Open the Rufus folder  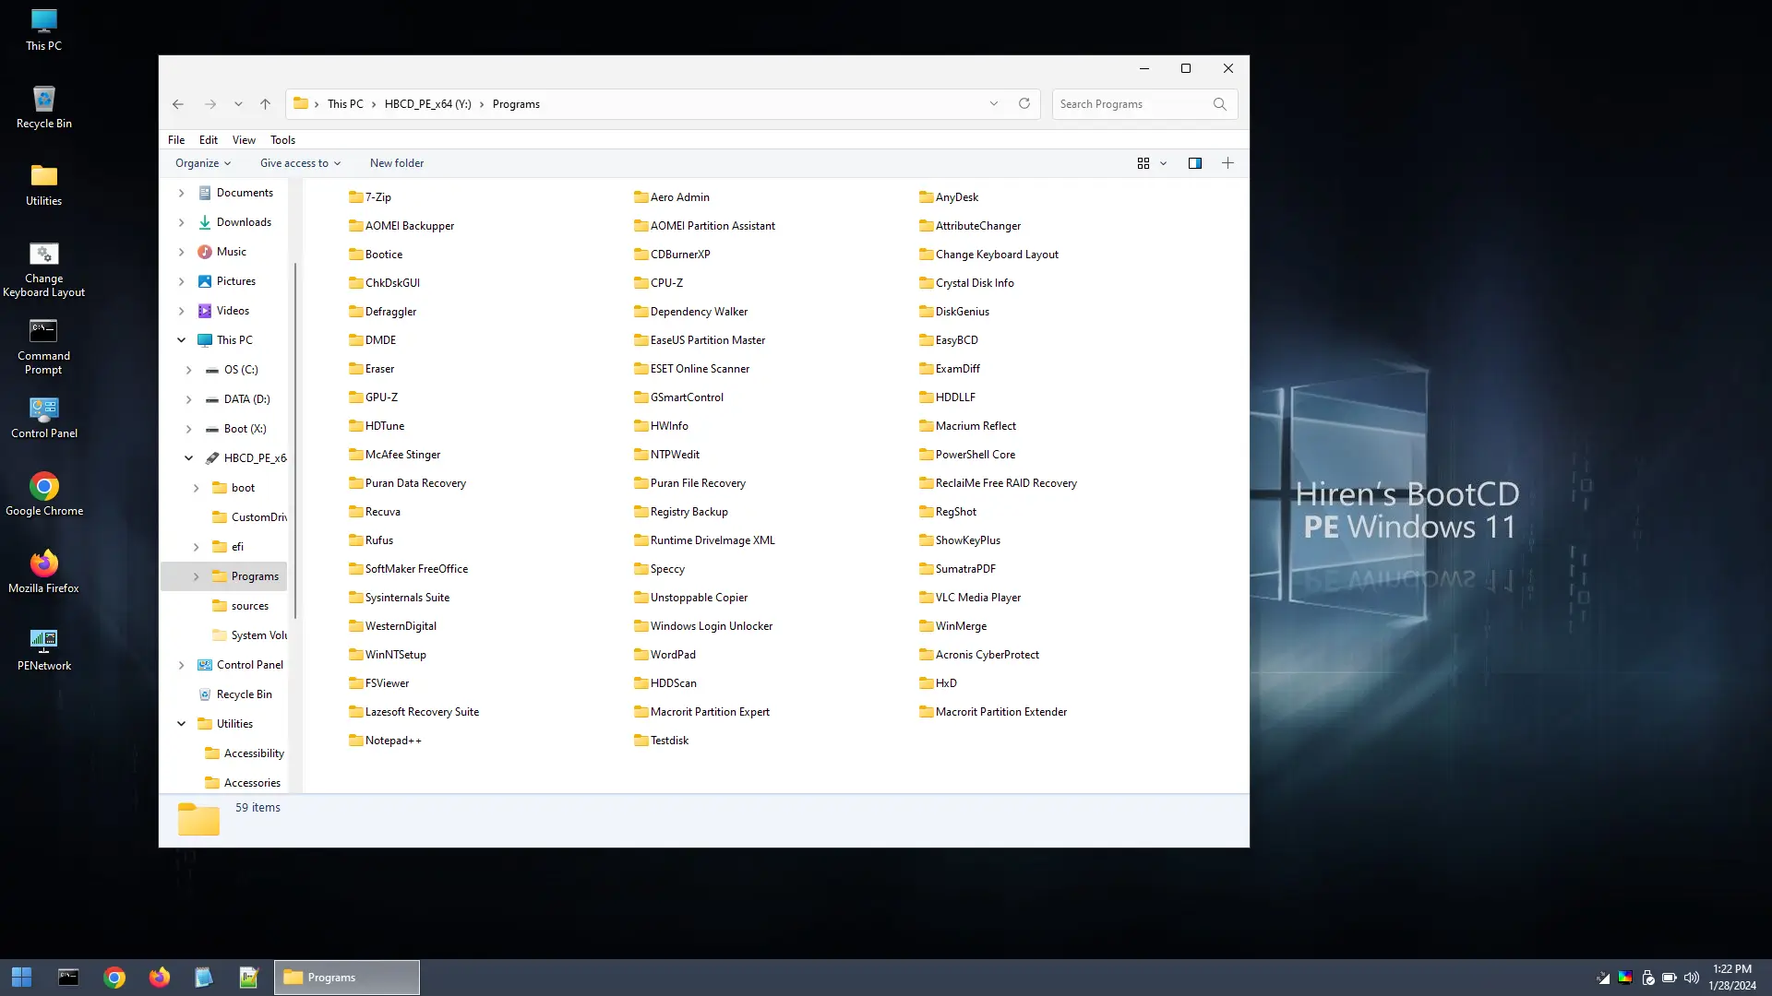[x=378, y=540]
